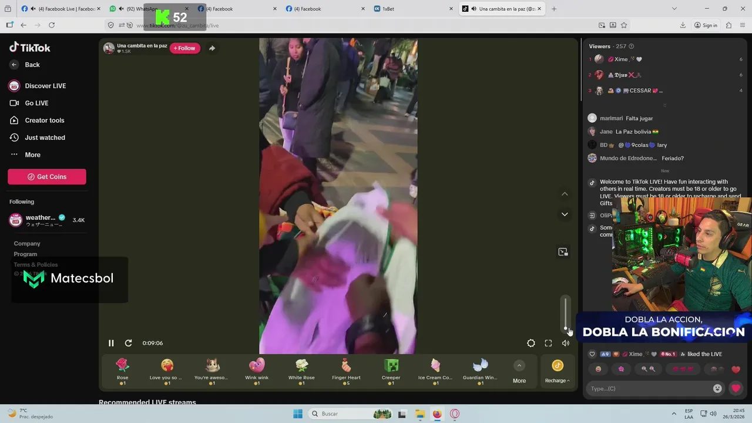Open Discover LIVE in sidebar

tap(38, 86)
